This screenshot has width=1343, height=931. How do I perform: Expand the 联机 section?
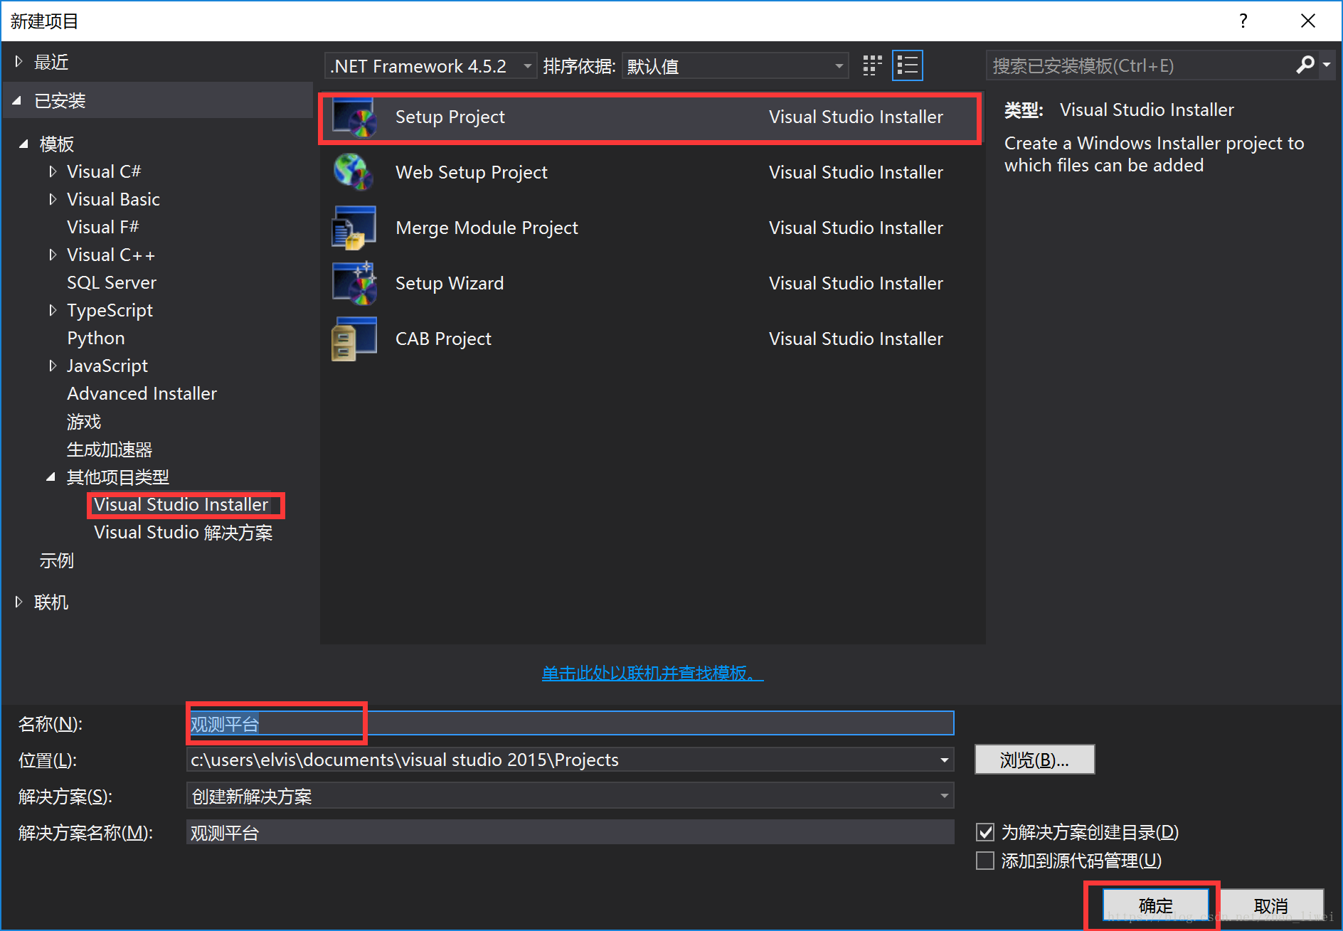point(18,602)
